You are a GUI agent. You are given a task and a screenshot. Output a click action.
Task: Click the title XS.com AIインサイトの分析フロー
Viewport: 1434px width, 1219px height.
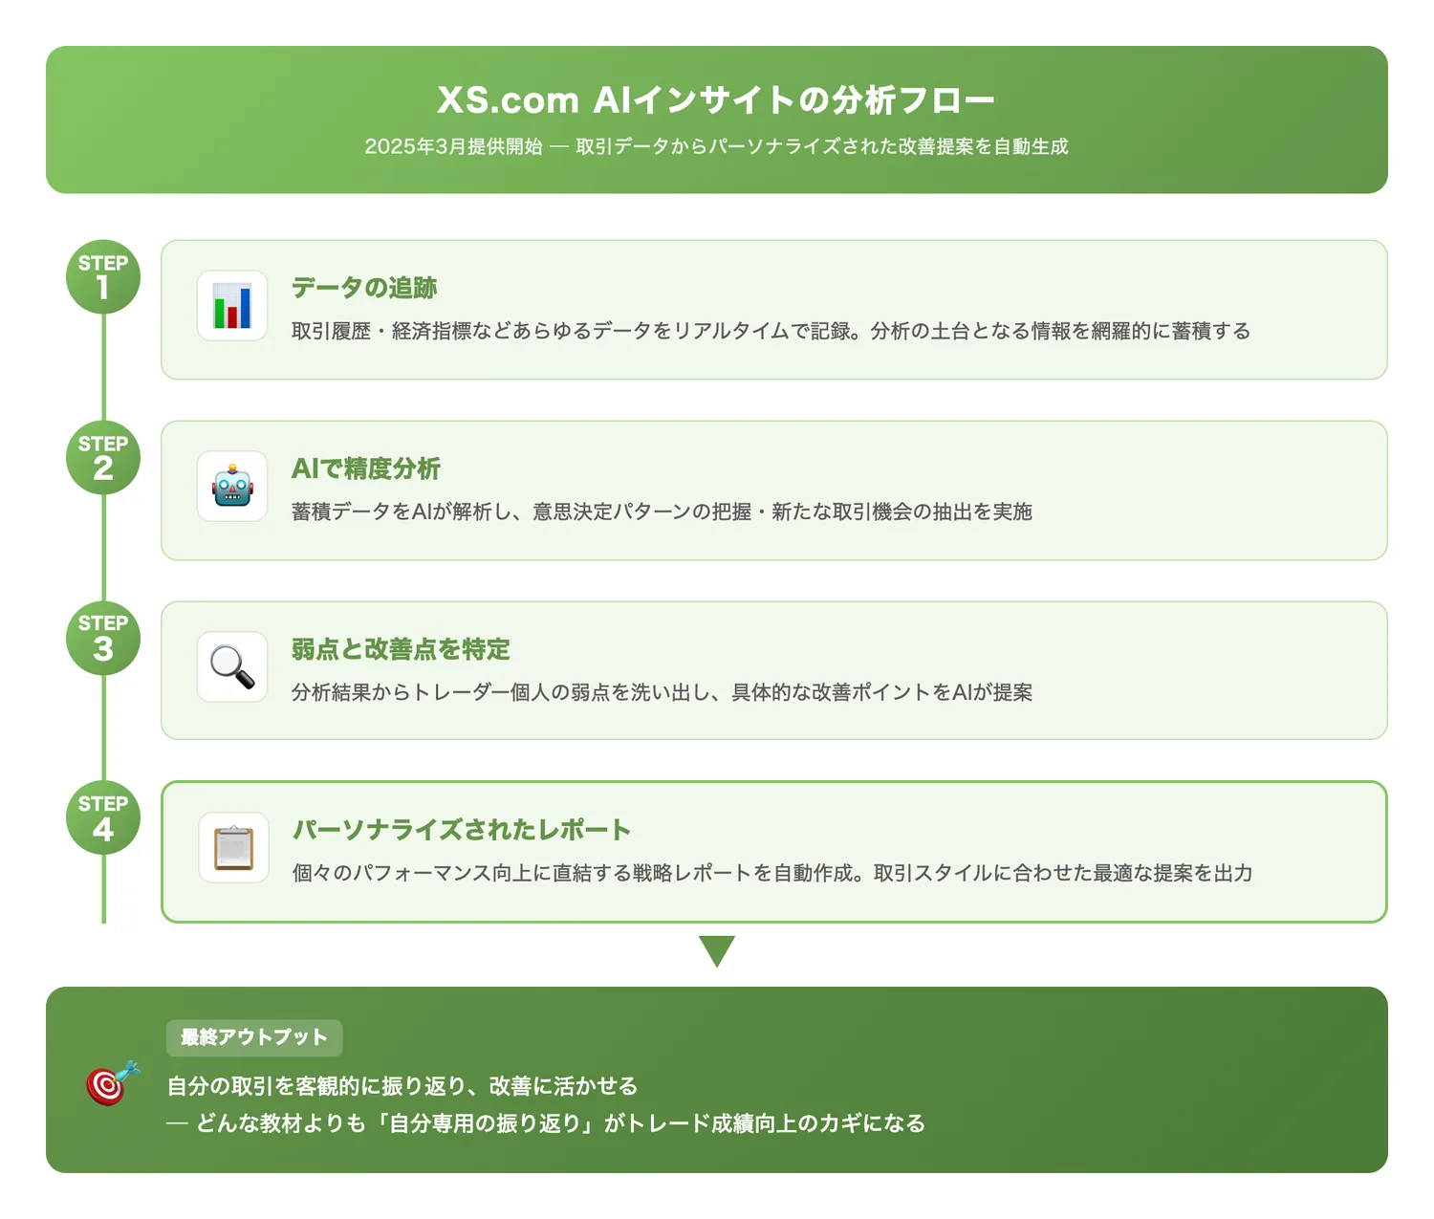[716, 99]
